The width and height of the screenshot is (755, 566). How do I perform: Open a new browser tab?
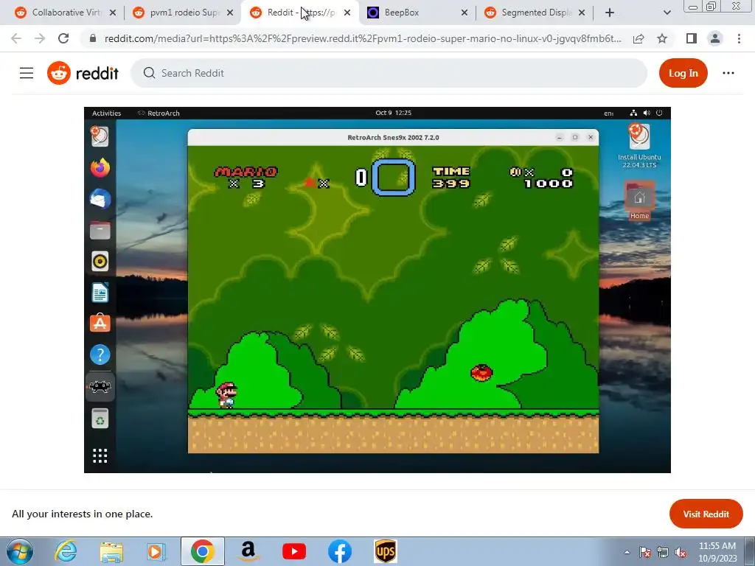610,13
